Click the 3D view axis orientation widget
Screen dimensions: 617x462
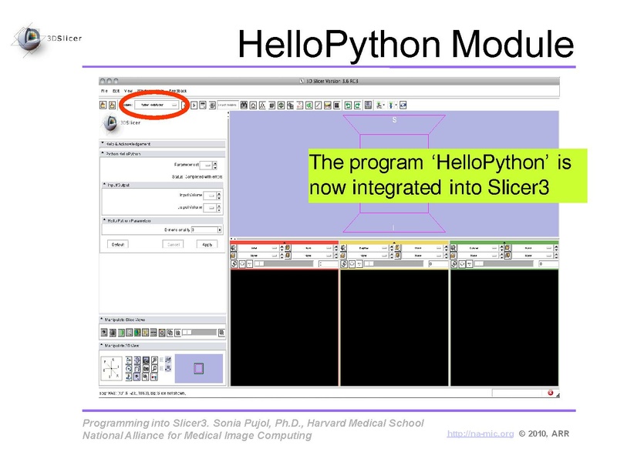click(111, 369)
